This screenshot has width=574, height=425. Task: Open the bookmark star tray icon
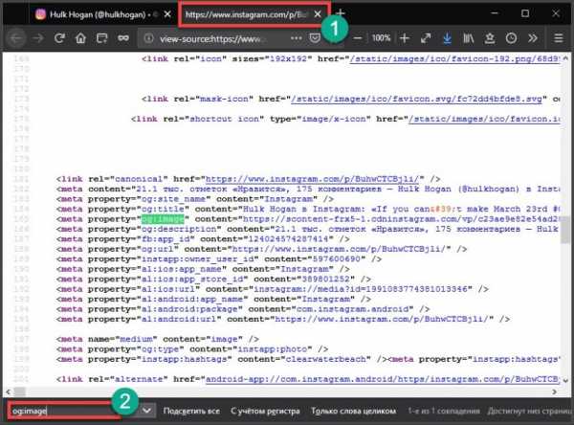[x=490, y=38]
